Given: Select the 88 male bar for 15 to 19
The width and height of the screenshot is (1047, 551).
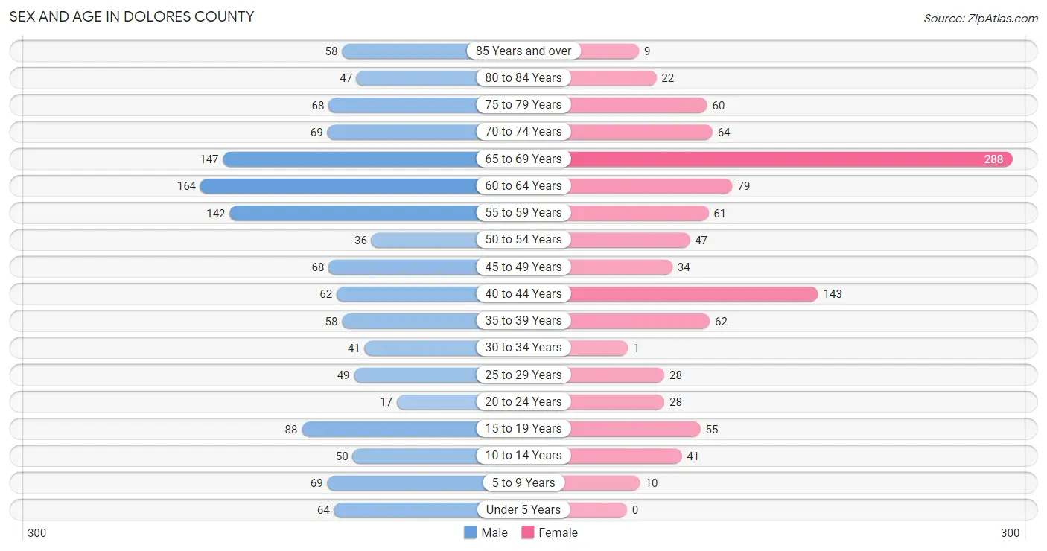Looking at the screenshot, I should pyautogui.click(x=392, y=429).
